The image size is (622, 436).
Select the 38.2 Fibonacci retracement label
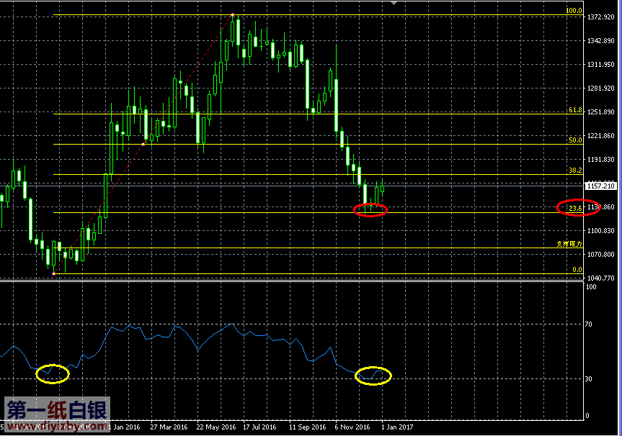point(575,171)
